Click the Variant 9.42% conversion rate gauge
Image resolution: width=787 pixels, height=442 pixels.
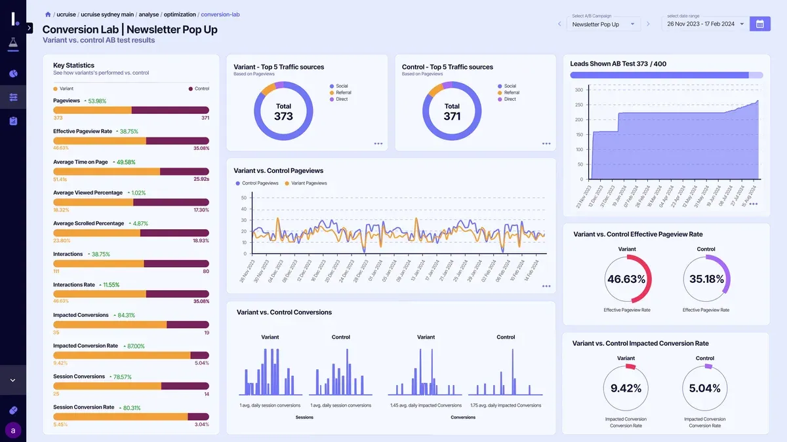[x=626, y=388]
